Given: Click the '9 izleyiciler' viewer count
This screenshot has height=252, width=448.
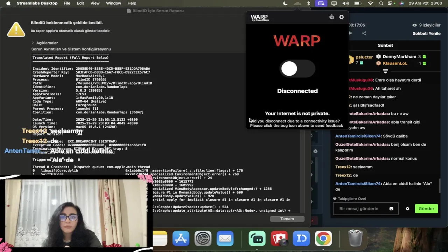Looking at the screenshot, I should pos(430,25).
